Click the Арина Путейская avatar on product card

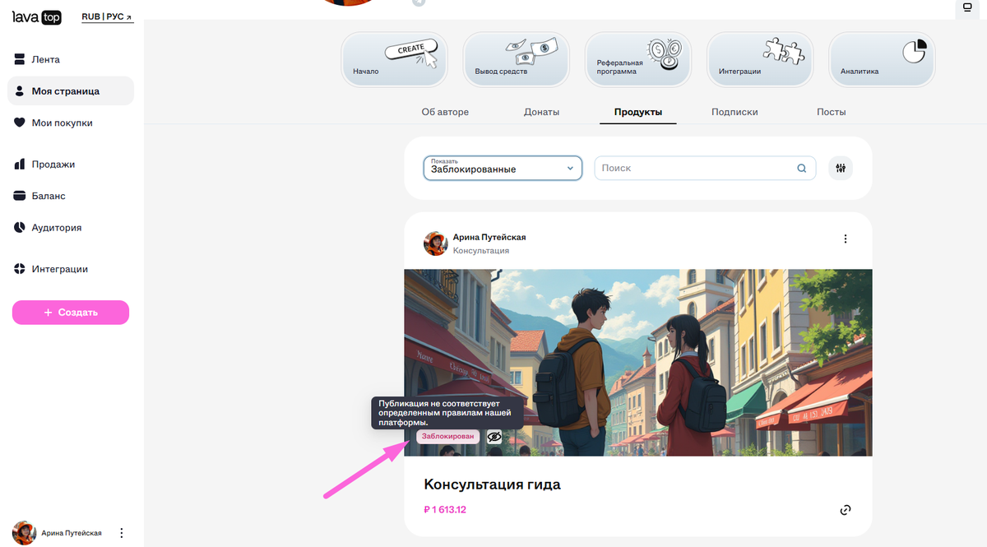(x=435, y=243)
